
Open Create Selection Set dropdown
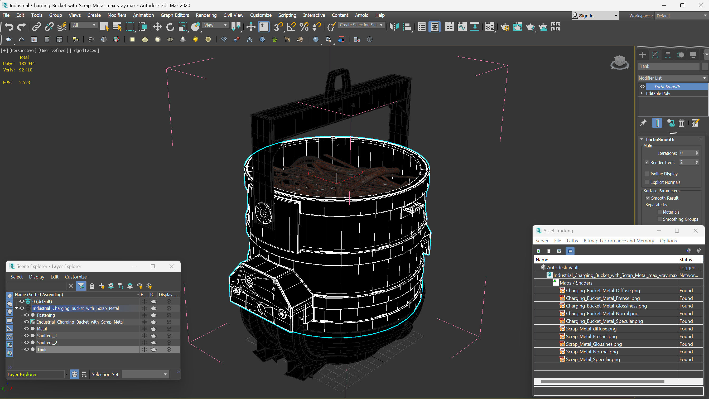381,25
